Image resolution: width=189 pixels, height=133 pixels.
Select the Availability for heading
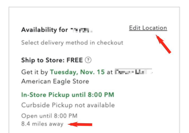coord(44,30)
